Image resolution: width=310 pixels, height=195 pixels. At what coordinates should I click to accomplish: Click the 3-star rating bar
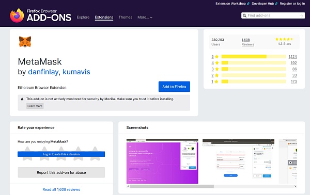pyautogui.click(x=254, y=69)
